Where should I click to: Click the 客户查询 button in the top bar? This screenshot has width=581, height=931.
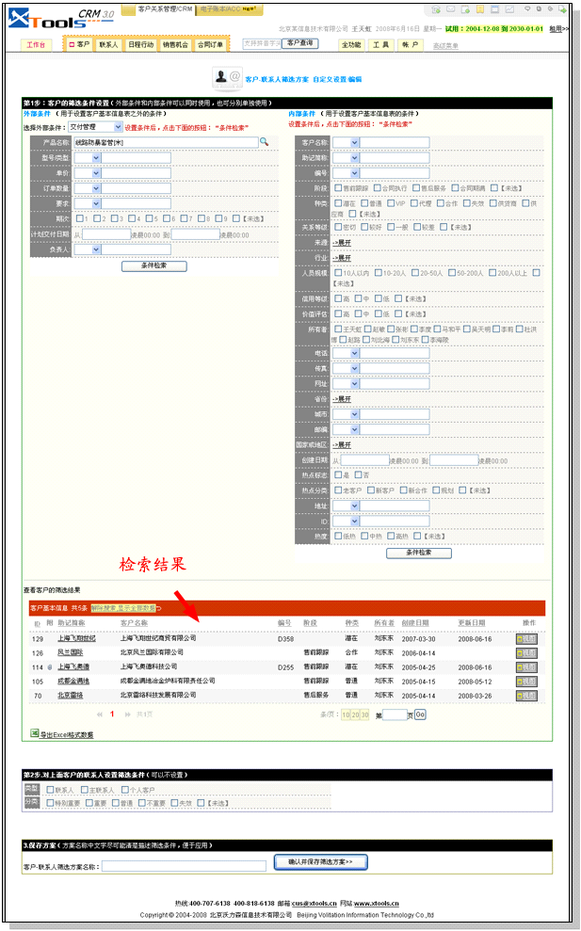300,43
